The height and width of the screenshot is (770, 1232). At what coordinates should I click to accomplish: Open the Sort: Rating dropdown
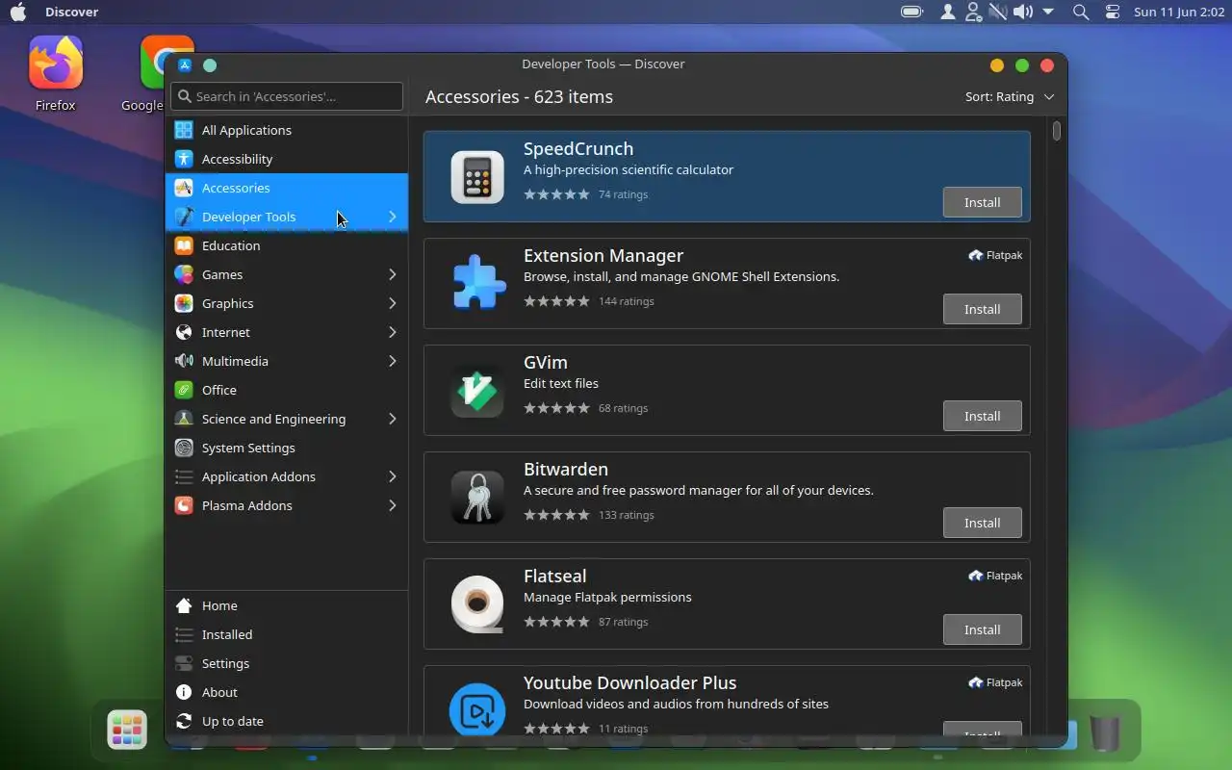[1010, 96]
